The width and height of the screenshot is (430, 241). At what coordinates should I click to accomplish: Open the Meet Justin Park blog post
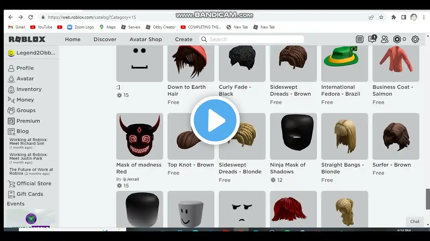[29, 158]
